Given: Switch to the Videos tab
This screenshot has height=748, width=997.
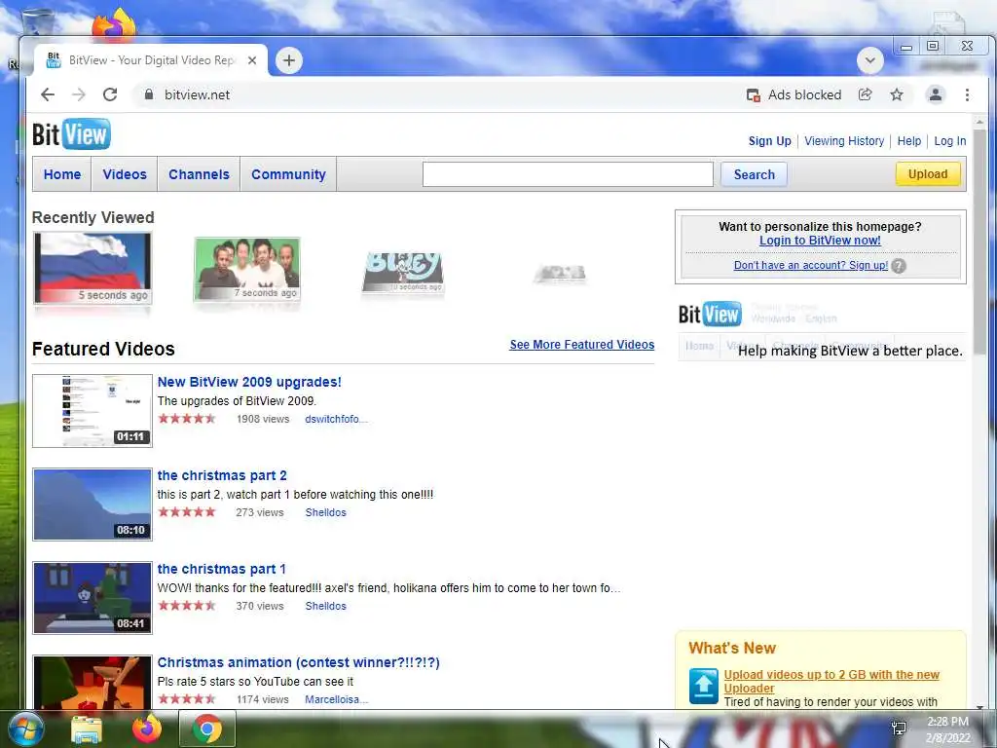Looking at the screenshot, I should click(125, 174).
